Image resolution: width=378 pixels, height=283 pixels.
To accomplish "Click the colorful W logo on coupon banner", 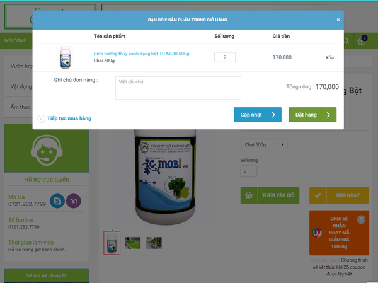I will [317, 233].
